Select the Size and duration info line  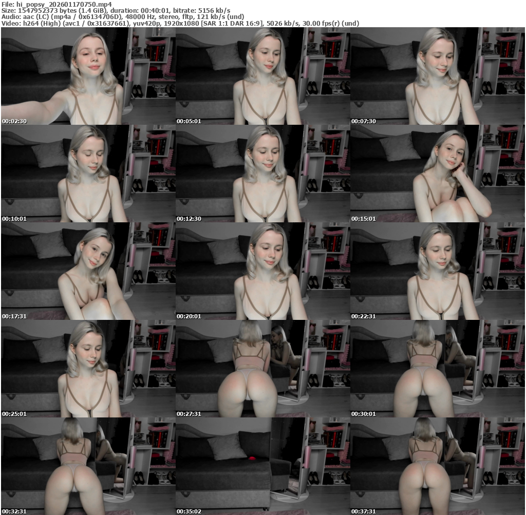point(116,10)
